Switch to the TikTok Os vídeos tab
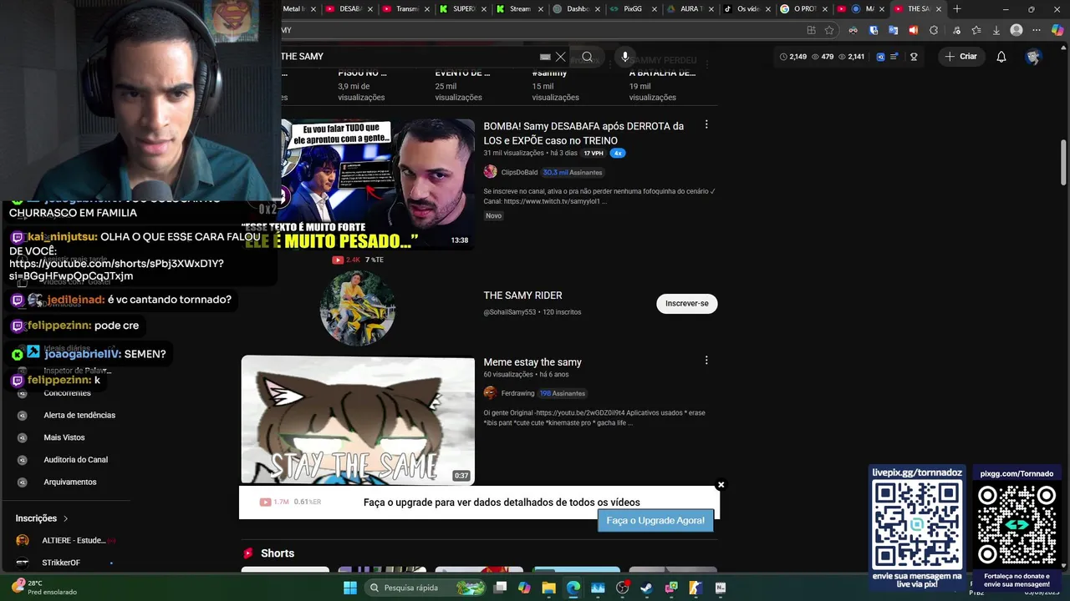 click(748, 9)
